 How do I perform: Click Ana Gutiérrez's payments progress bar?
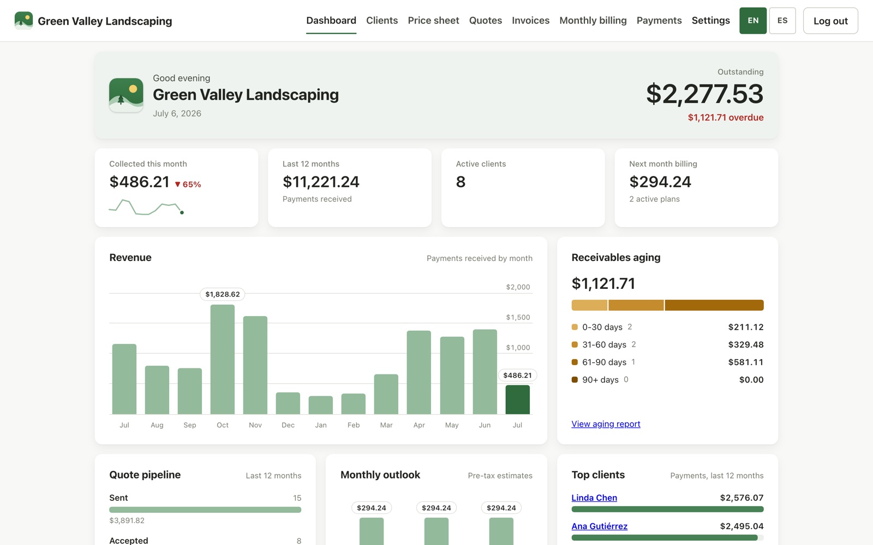pos(667,537)
